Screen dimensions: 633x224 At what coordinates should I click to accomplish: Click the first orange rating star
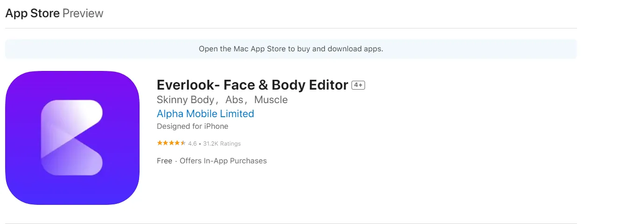(x=160, y=143)
